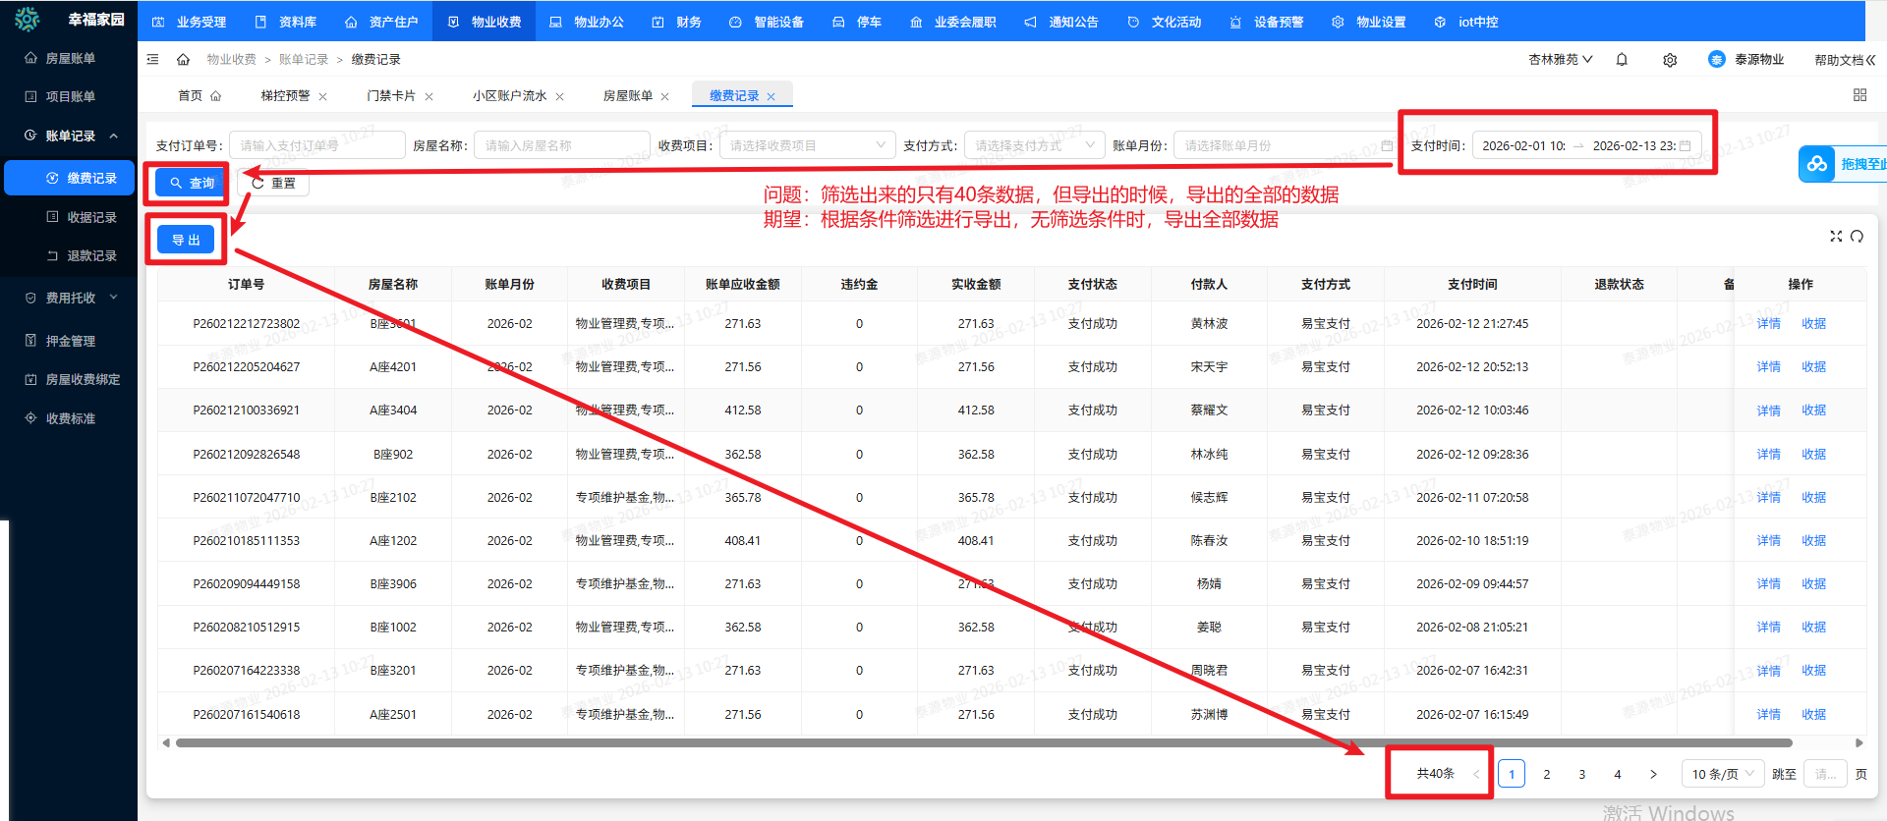Open the 收费项目 dropdown

point(807,145)
